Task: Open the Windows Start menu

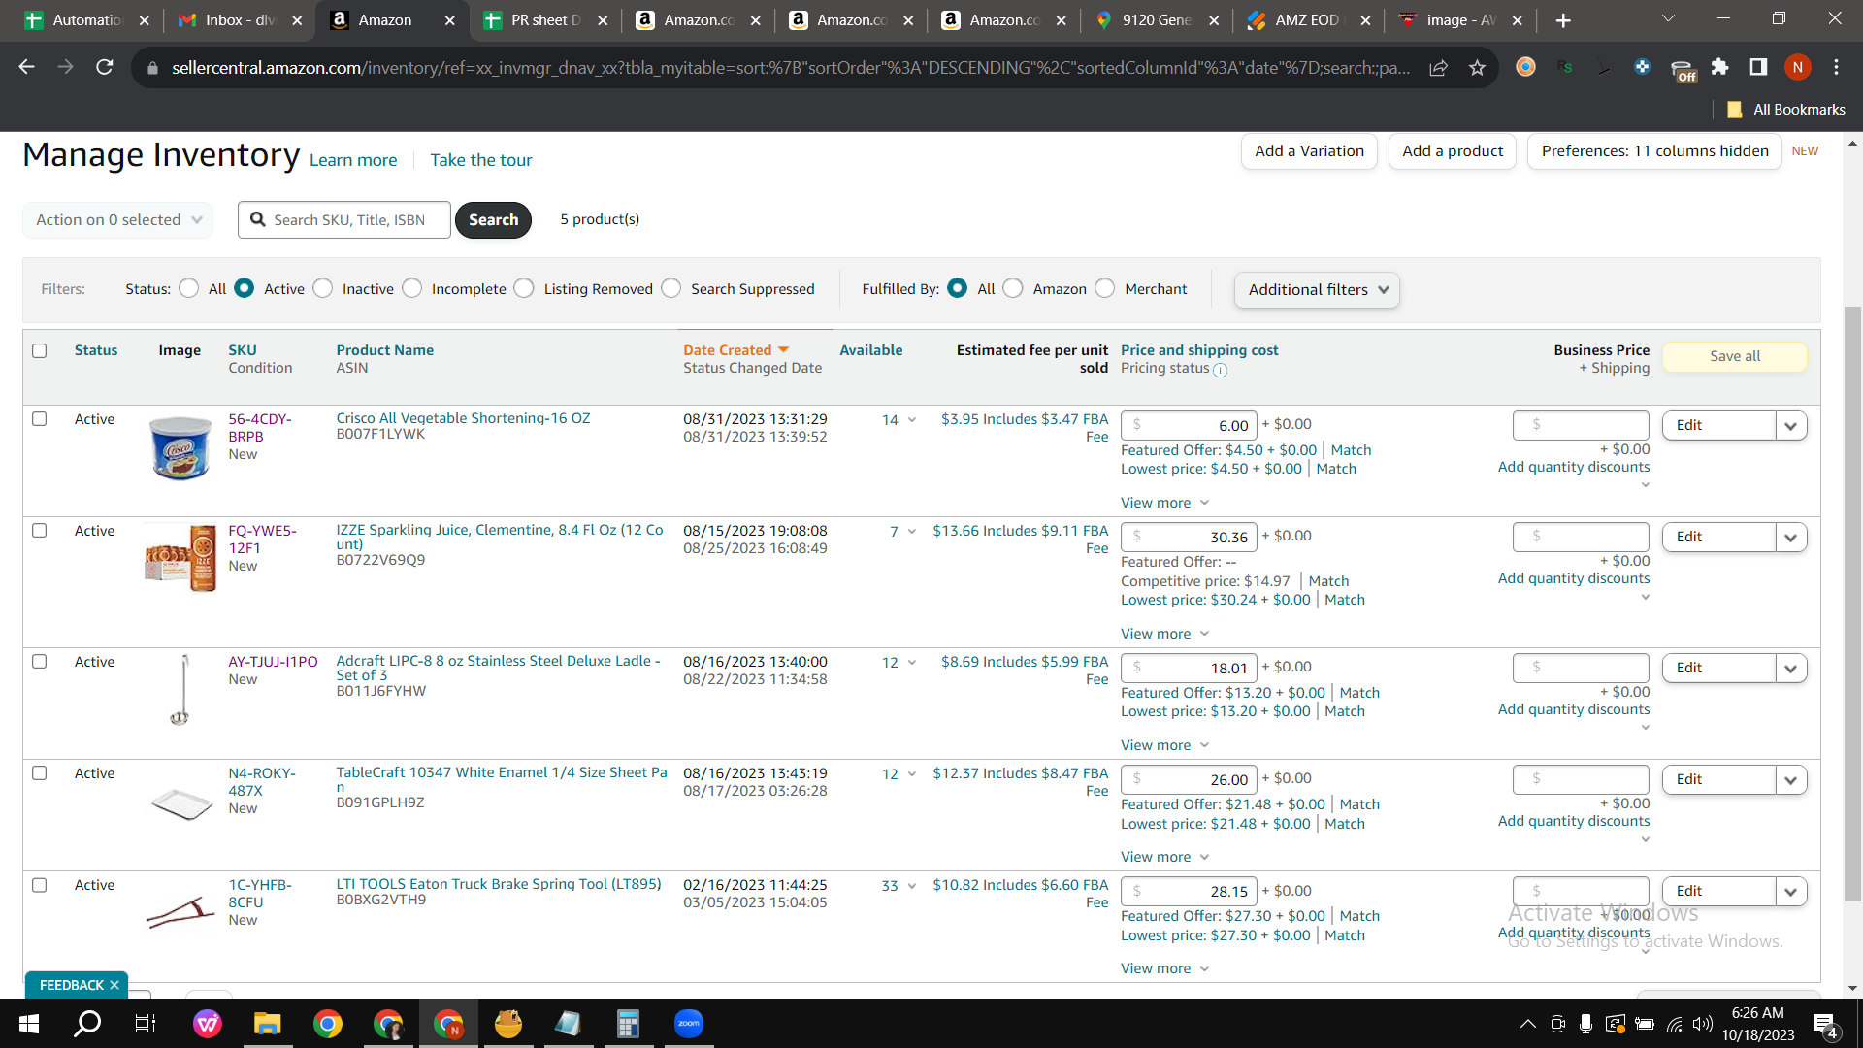Action: pos(29,1024)
